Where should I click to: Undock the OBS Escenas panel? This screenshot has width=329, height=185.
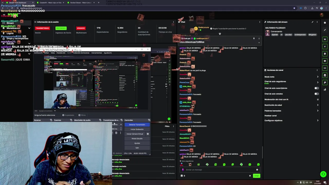pyautogui.click(x=51, y=120)
